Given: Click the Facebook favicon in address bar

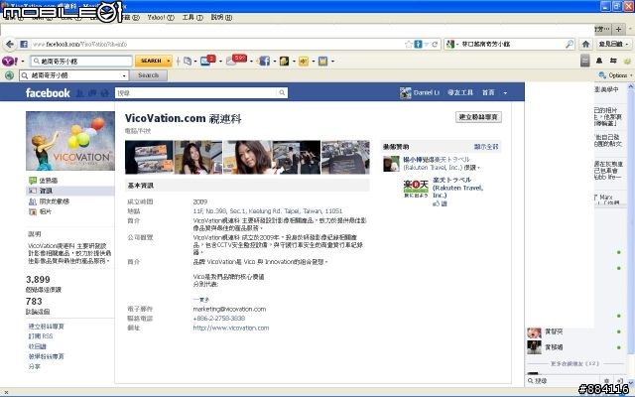Looking at the screenshot, I should pos(24,44).
